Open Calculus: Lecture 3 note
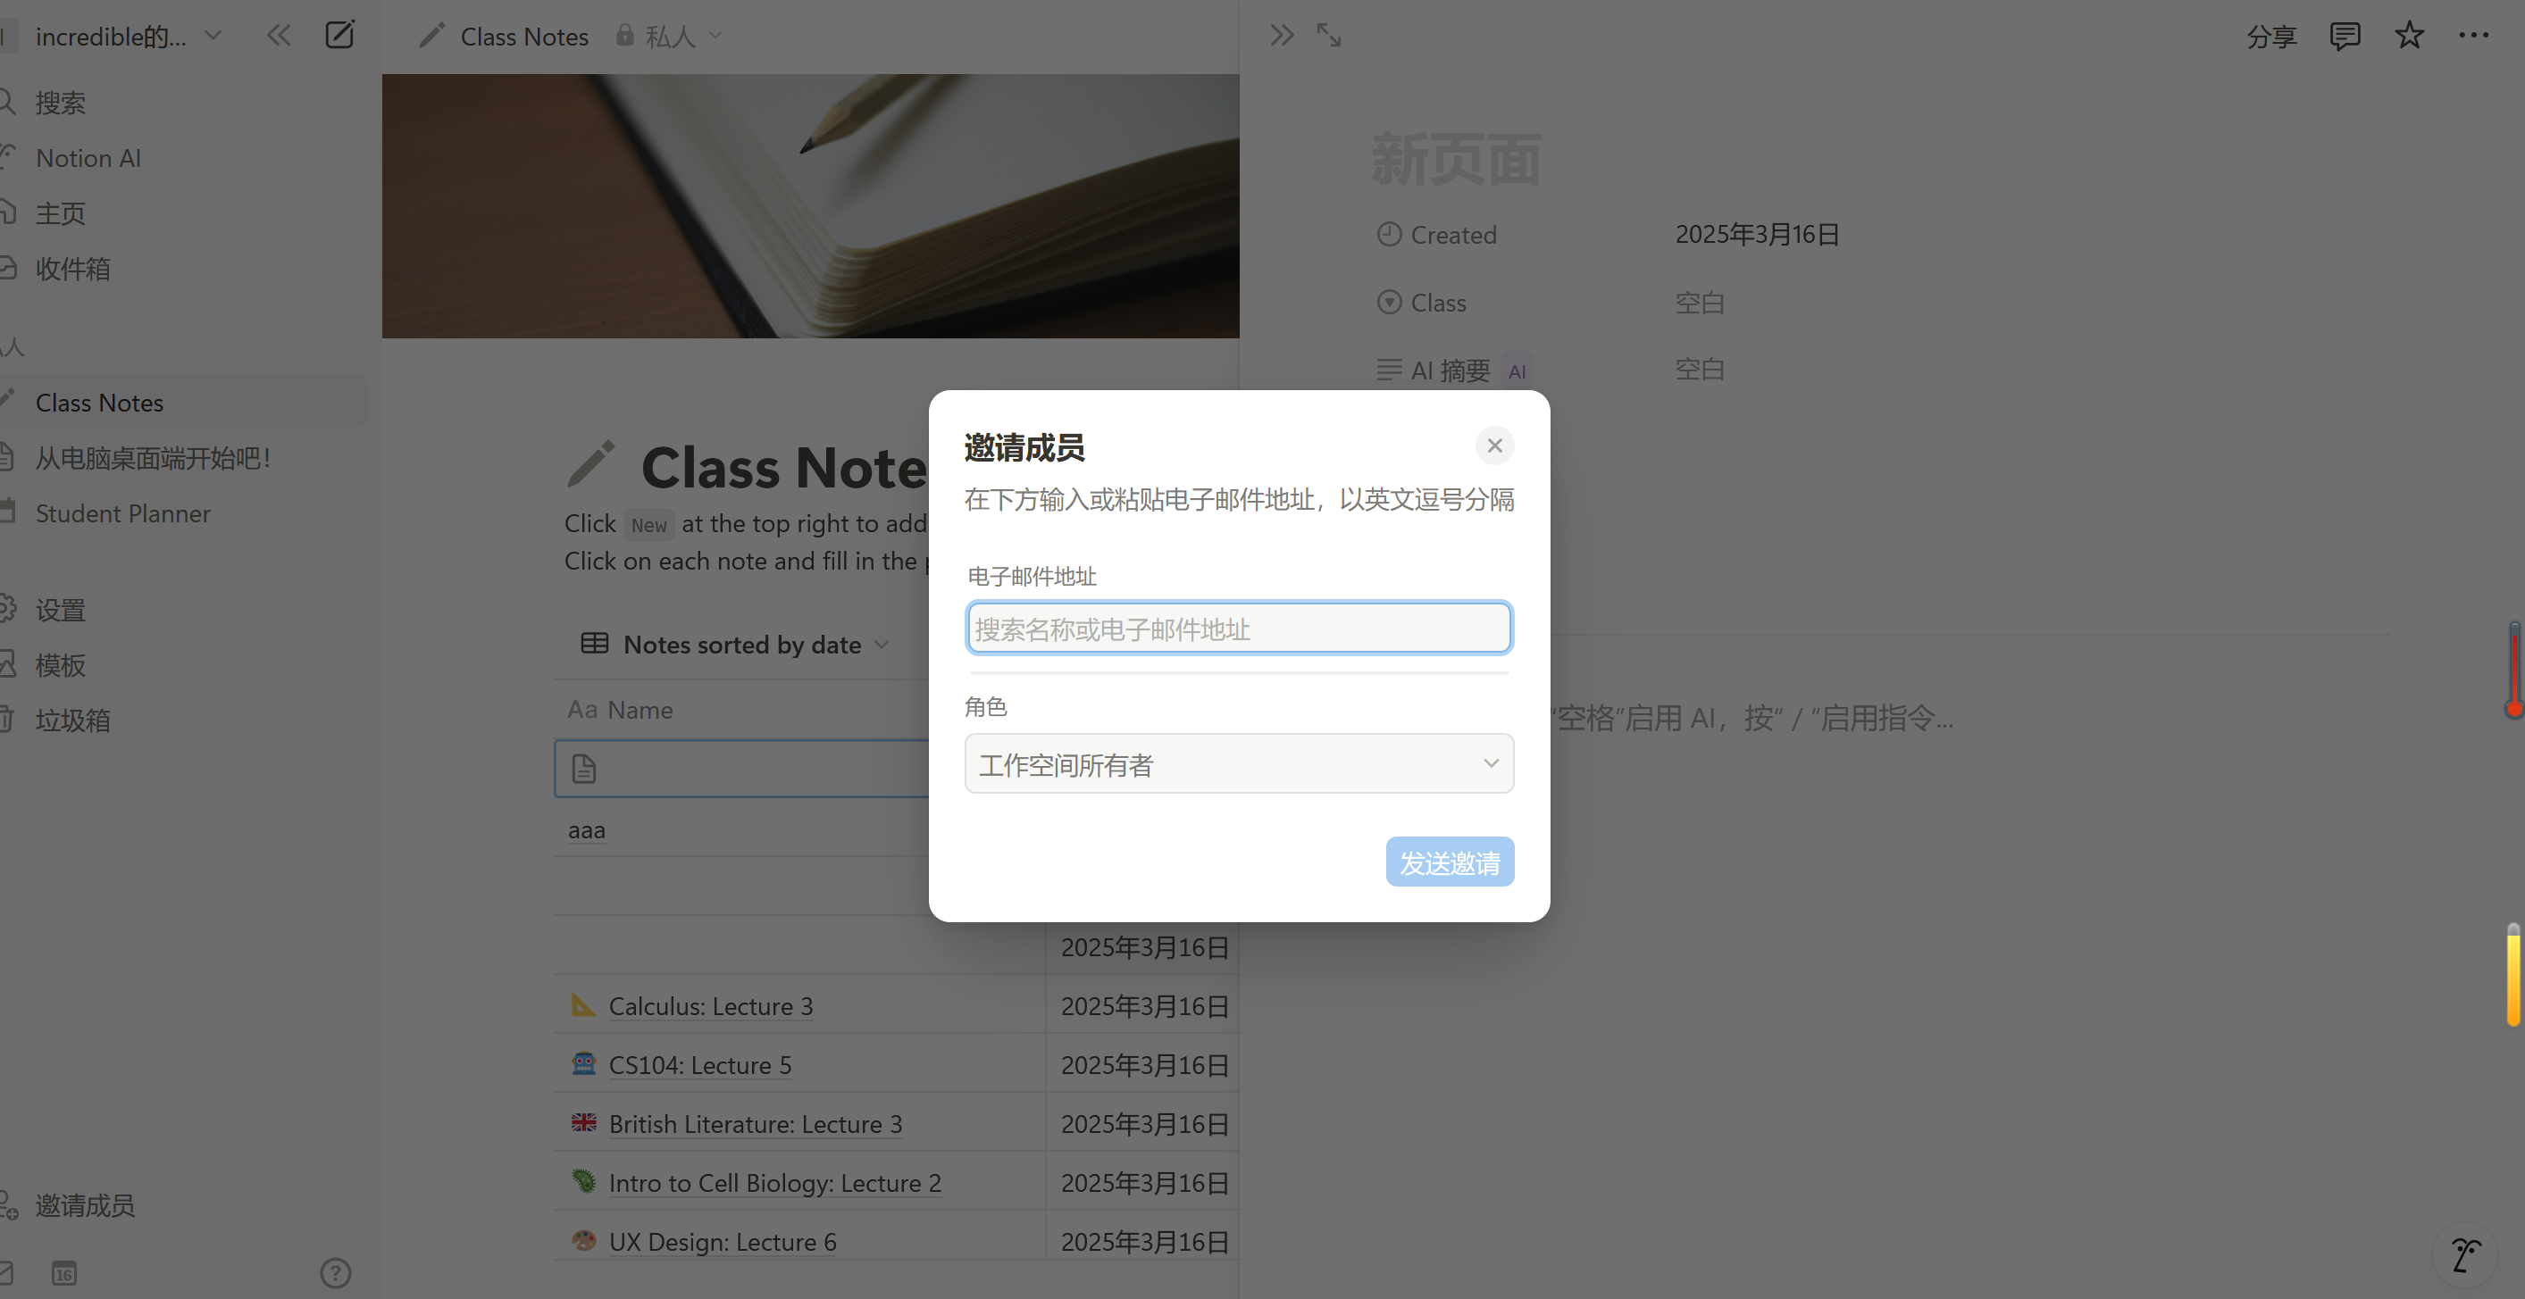The width and height of the screenshot is (2525, 1299). [x=710, y=1006]
